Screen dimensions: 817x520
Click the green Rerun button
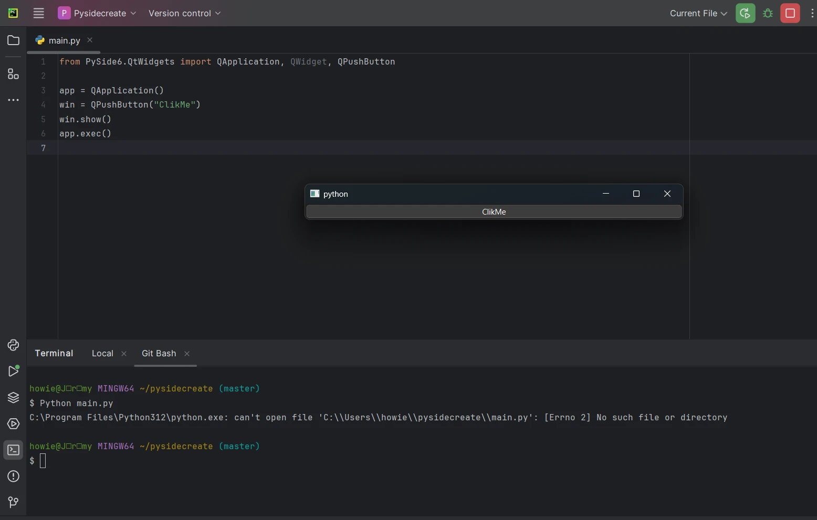coord(745,13)
